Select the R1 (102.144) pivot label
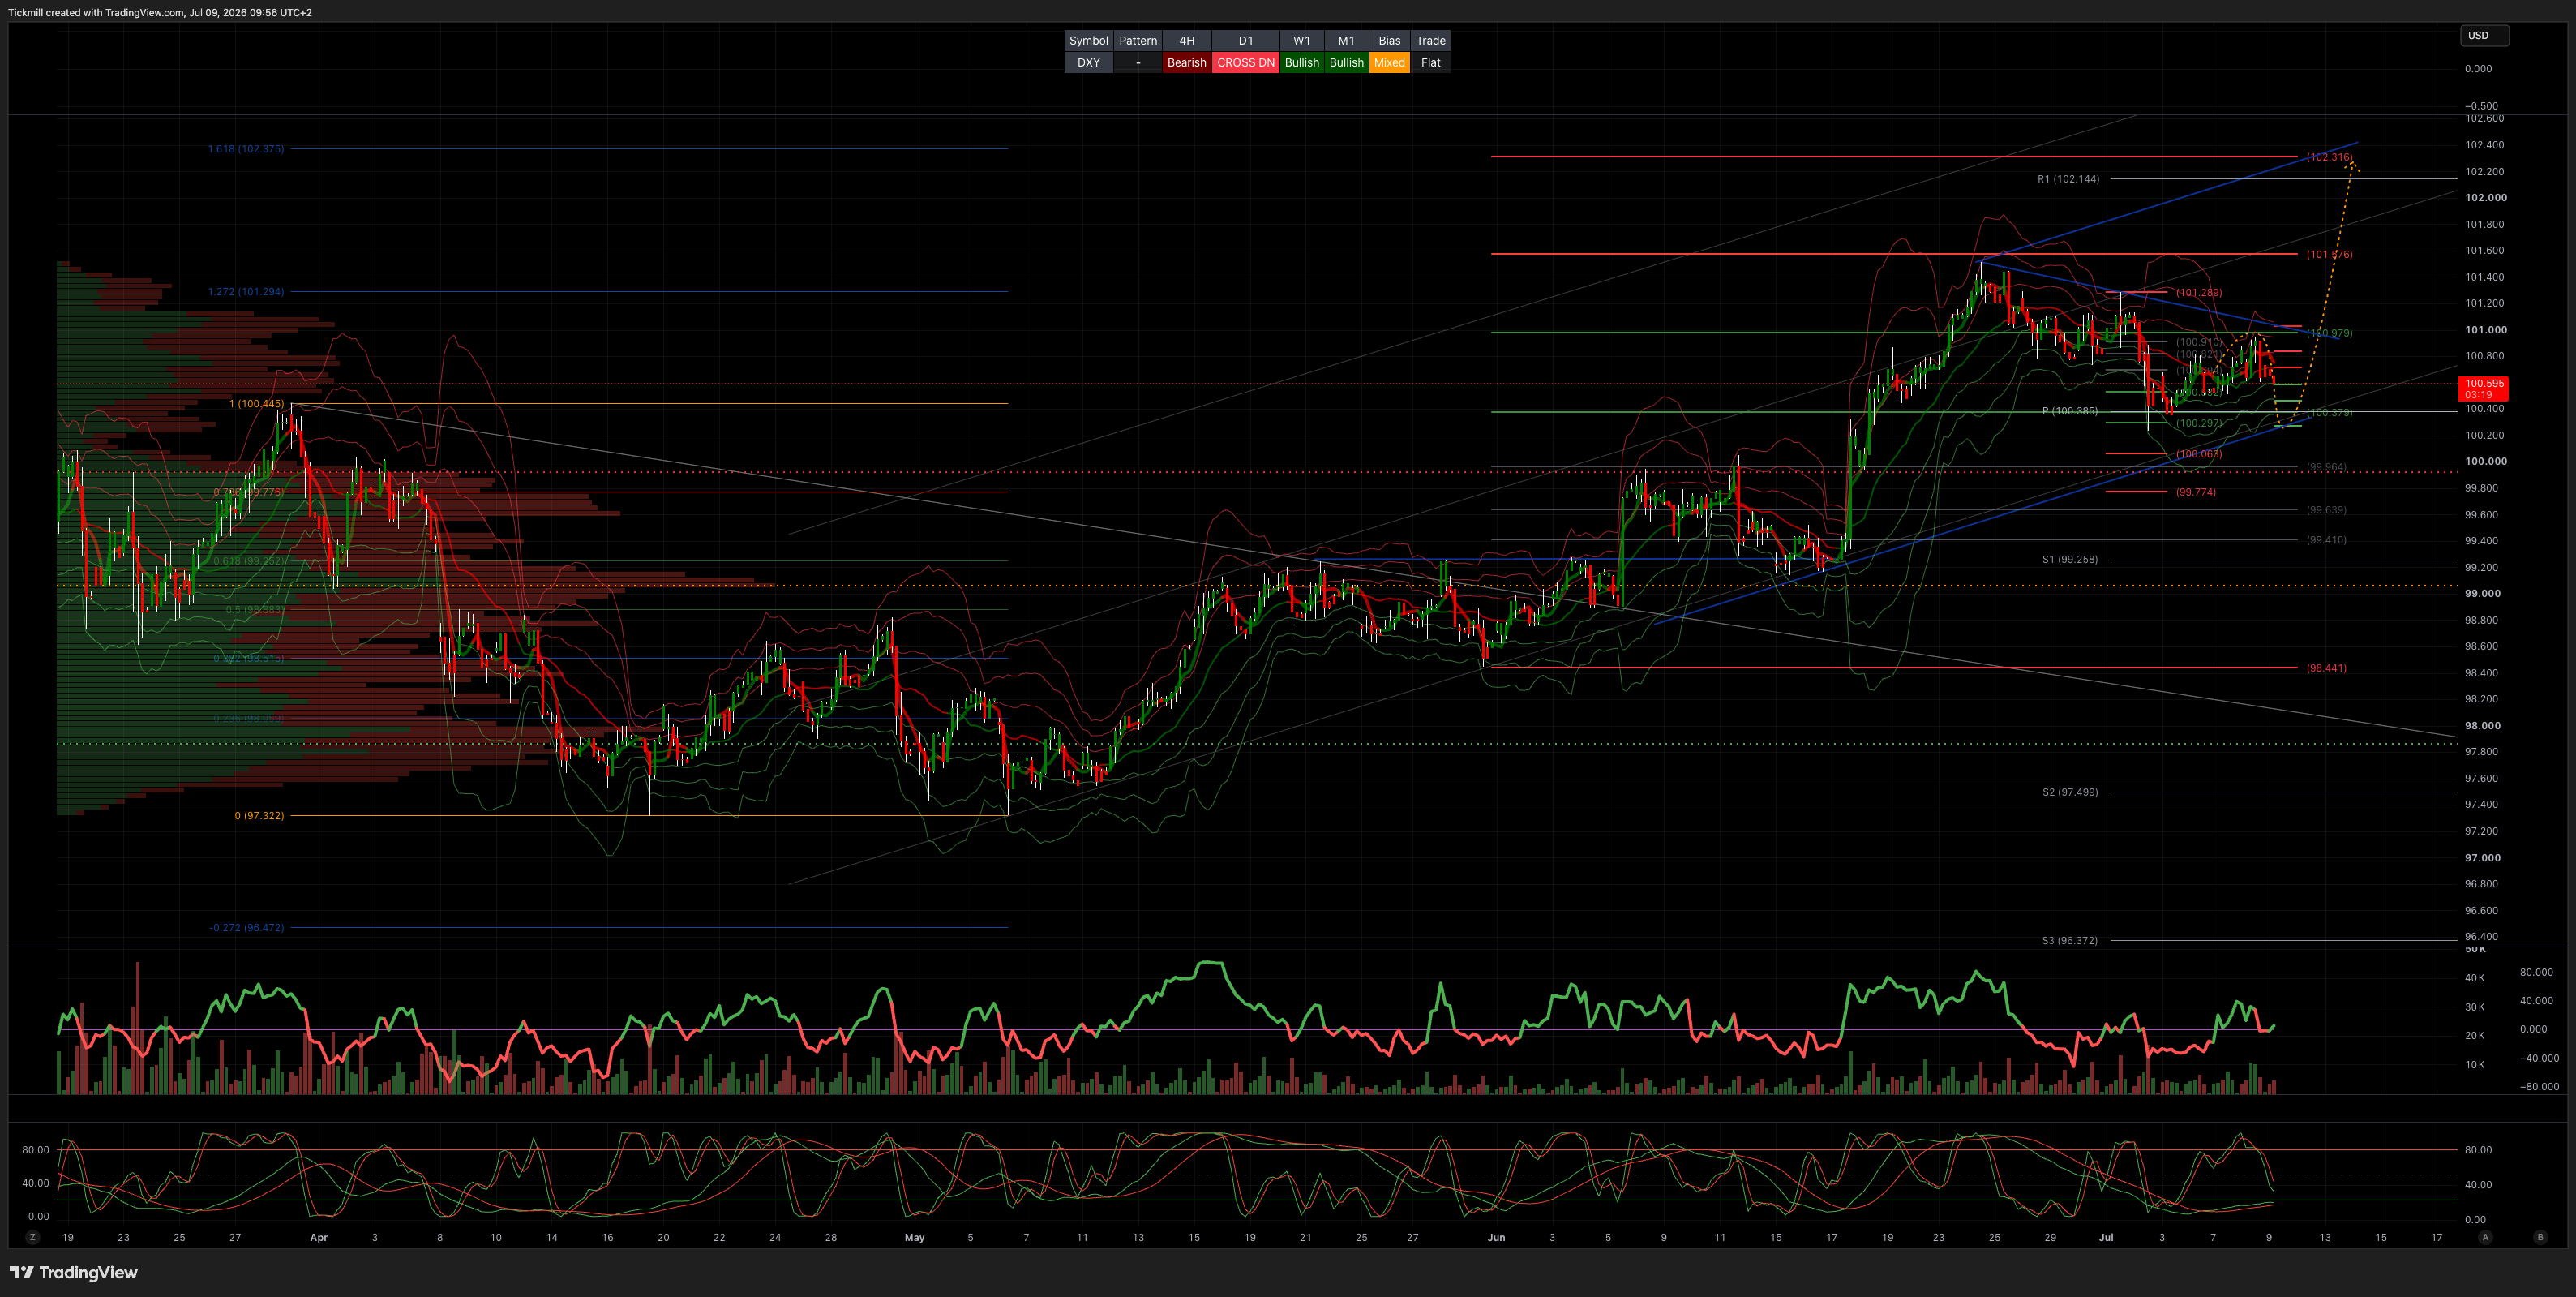 point(2068,179)
